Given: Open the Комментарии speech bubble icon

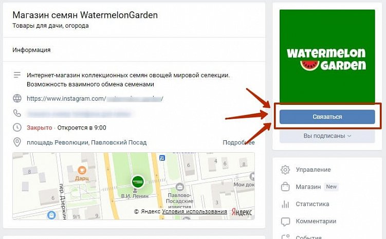Looking at the screenshot, I should coord(285,222).
